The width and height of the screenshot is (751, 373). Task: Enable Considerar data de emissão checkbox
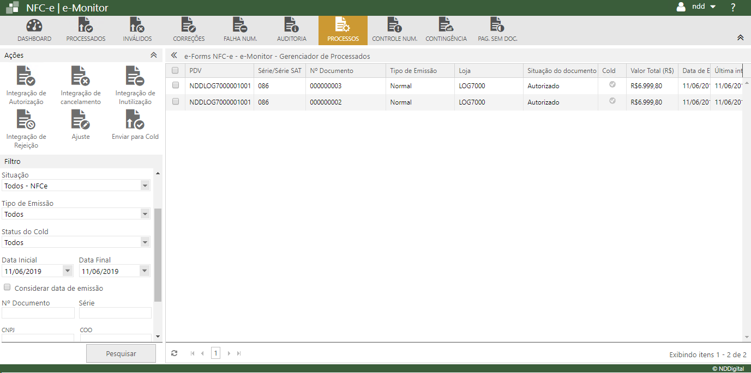pyautogui.click(x=7, y=288)
